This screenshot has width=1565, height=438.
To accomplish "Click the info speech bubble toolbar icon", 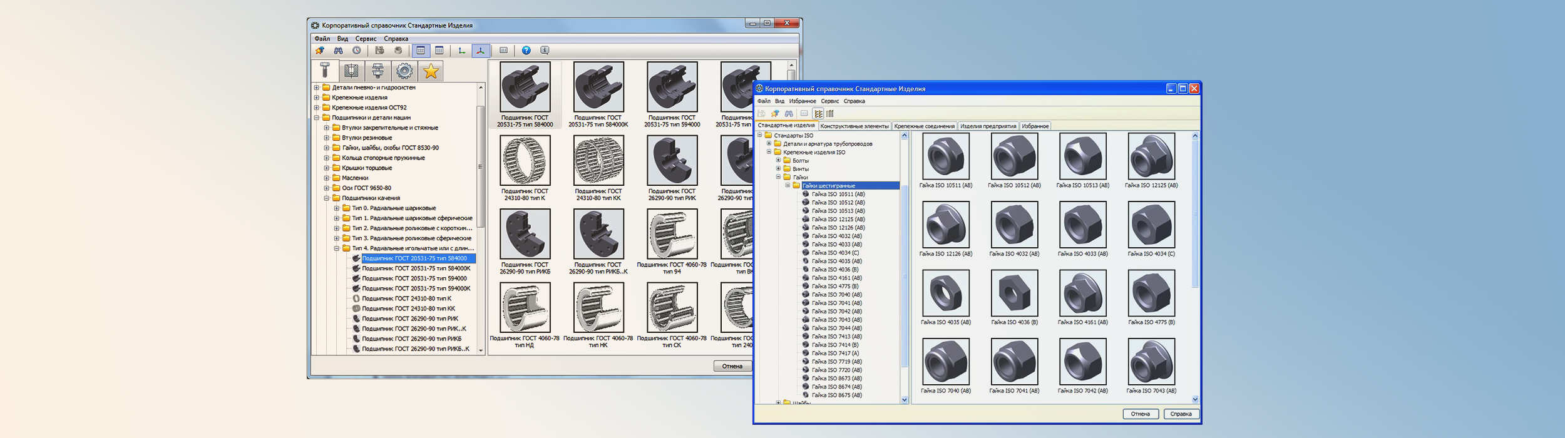I will [x=545, y=51].
